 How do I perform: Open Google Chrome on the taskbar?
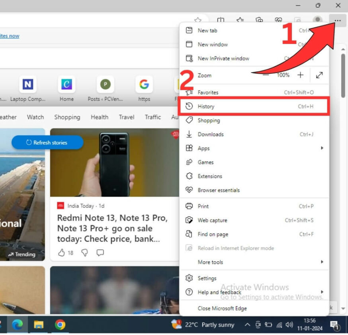coord(60,325)
